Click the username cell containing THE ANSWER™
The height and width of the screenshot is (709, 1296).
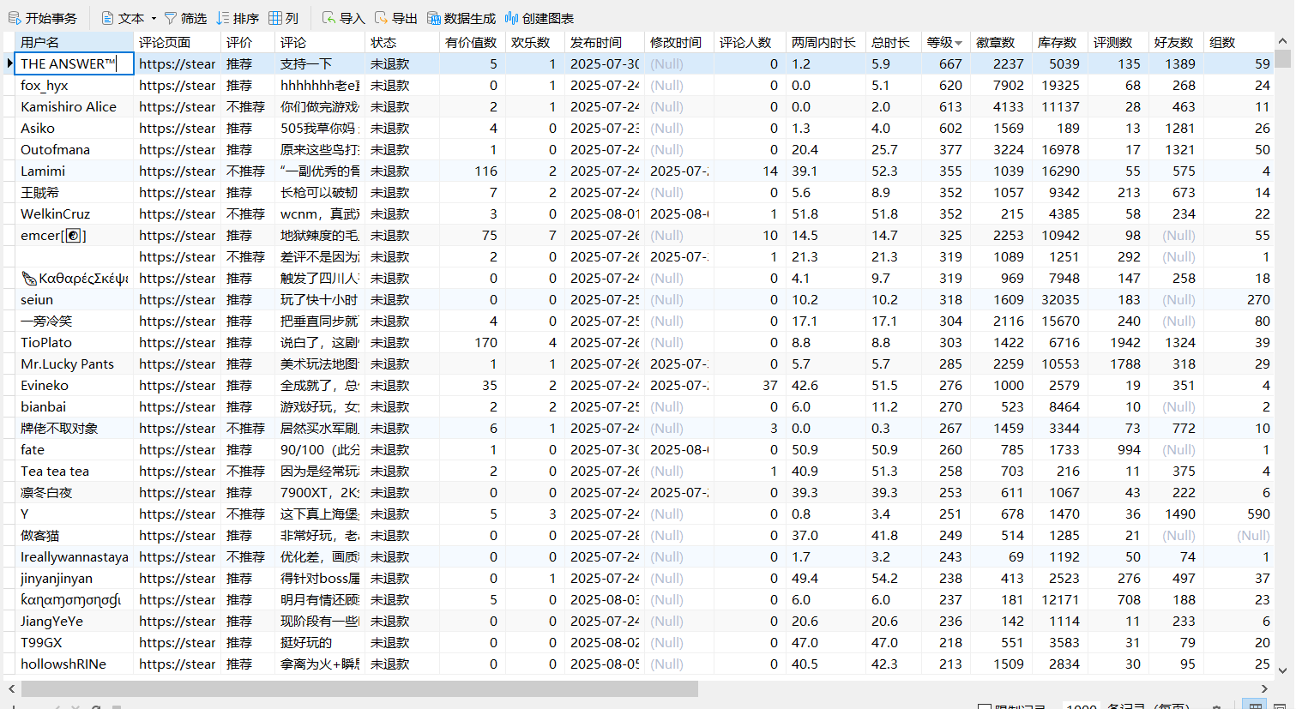click(x=74, y=63)
